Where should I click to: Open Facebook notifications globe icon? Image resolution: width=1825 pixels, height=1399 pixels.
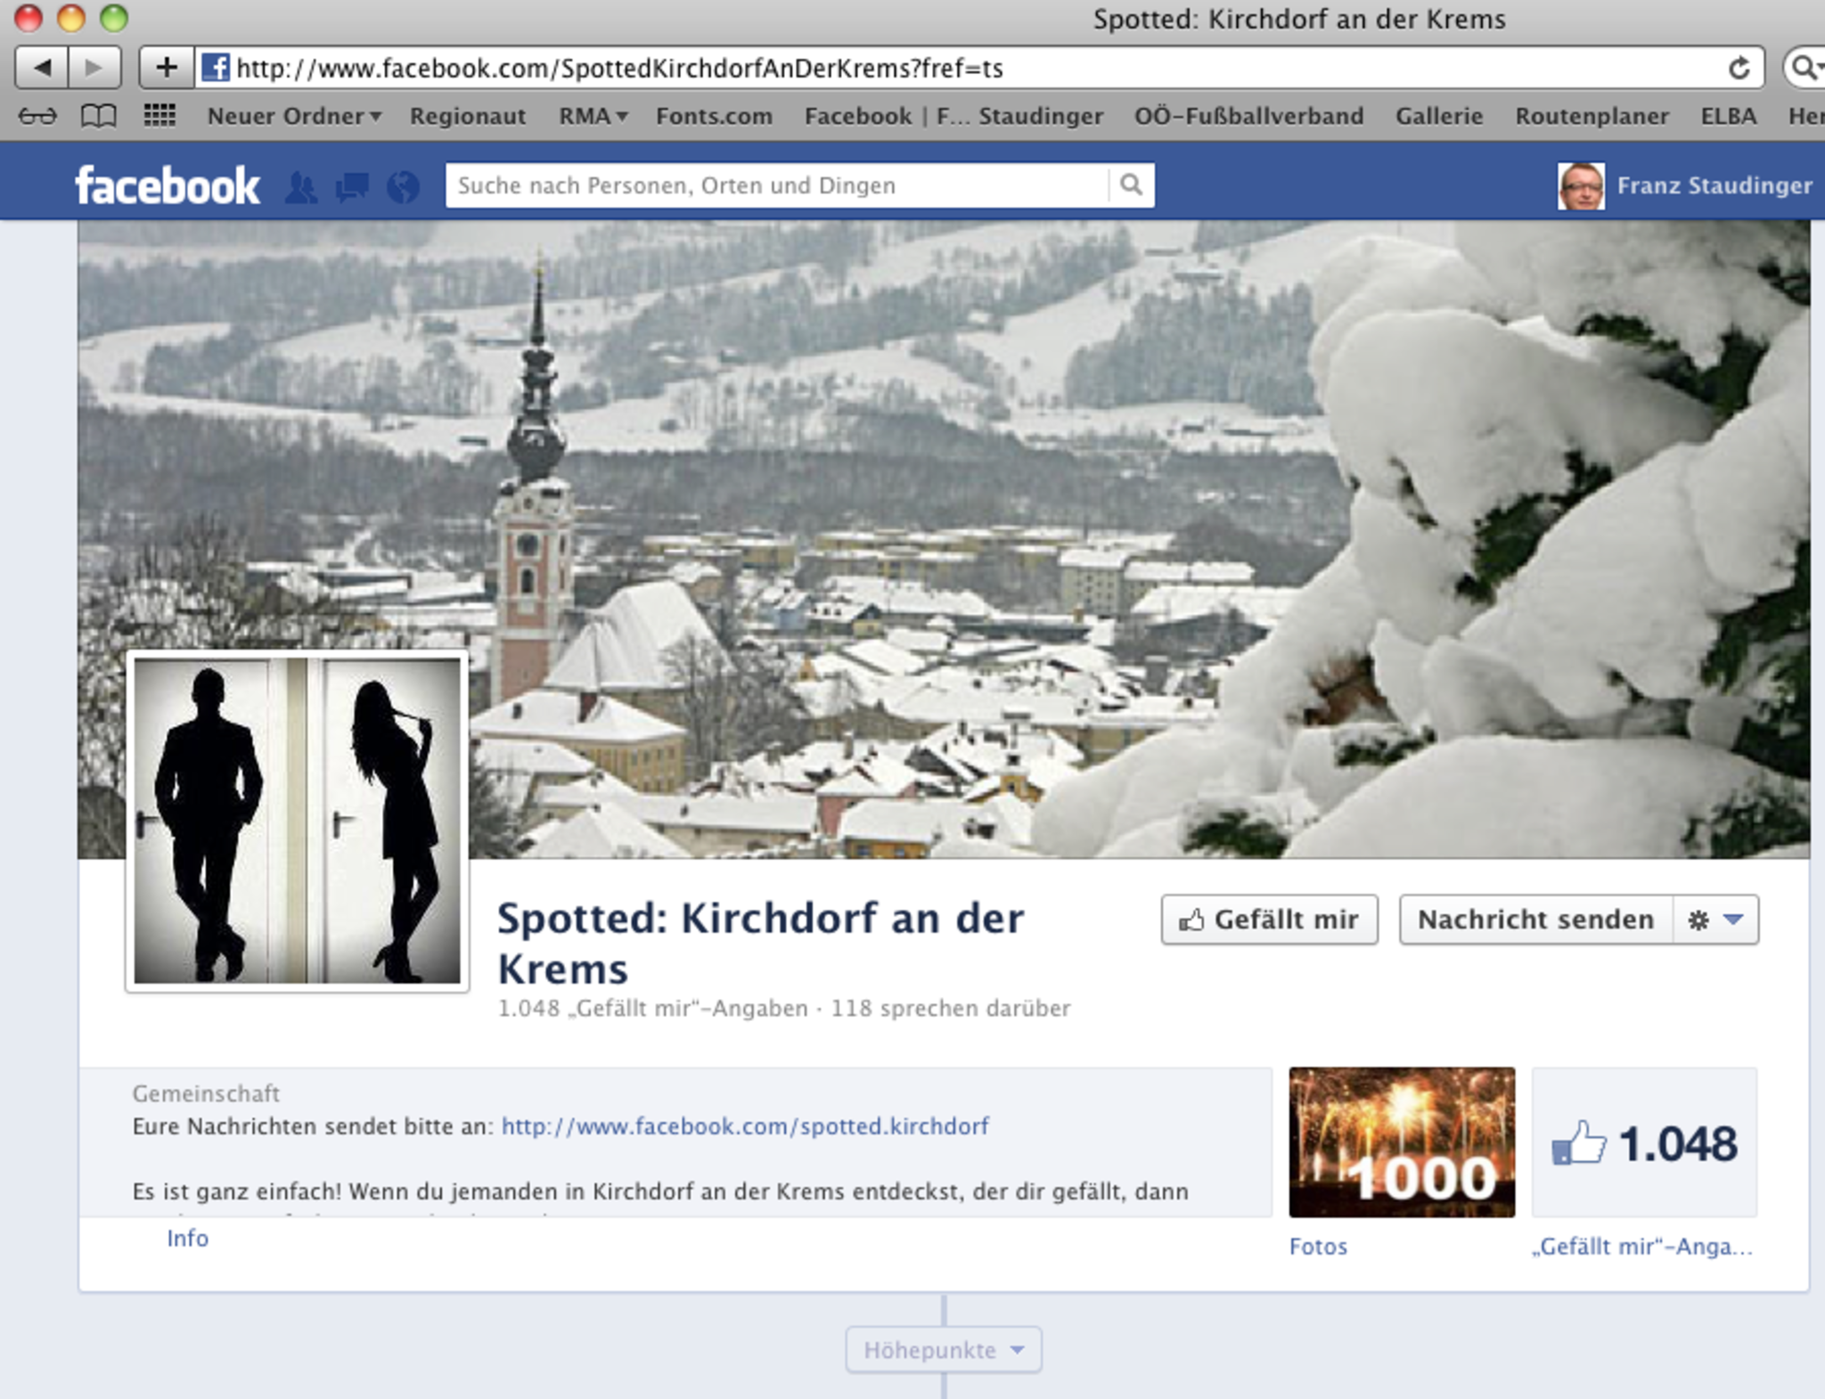pos(403,187)
